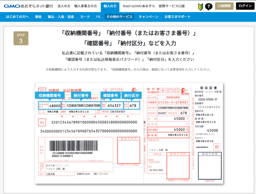The image size is (256, 194).
Task: Open the 振込・入金・送金 menu
Action: coord(61,17)
